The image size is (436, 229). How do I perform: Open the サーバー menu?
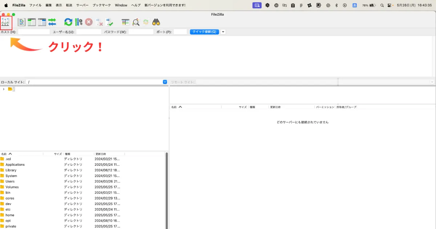[82, 5]
